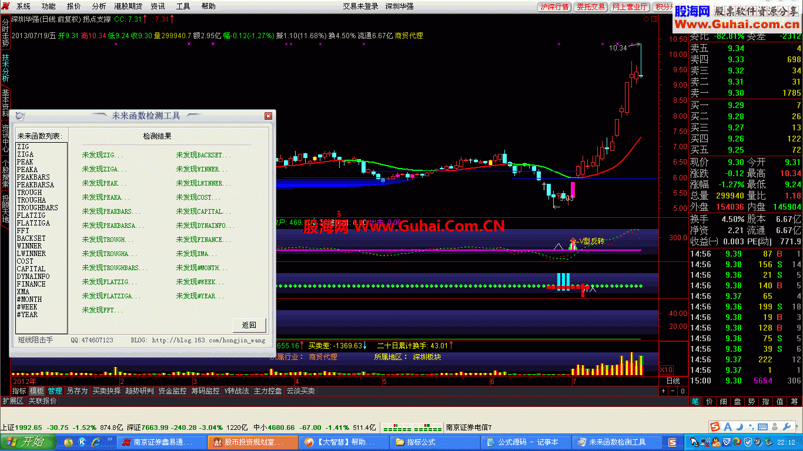Select #YEAR in the 未来函数列表
The height and width of the screenshot is (451, 803).
(27, 315)
